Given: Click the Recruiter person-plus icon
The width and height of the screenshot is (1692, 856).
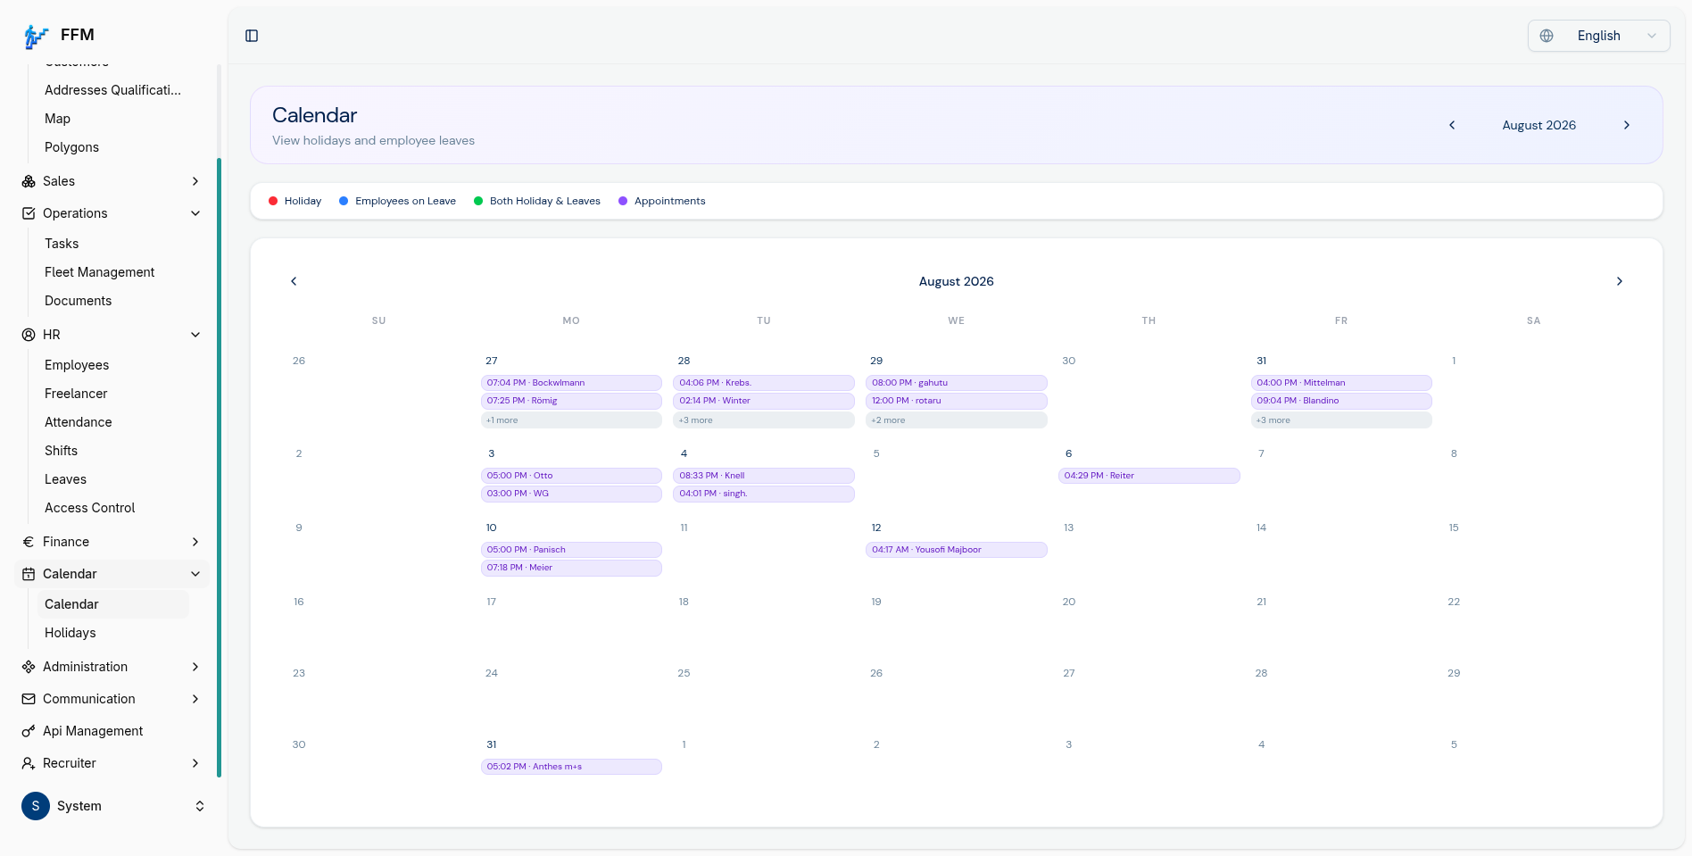Looking at the screenshot, I should pyautogui.click(x=29, y=763).
